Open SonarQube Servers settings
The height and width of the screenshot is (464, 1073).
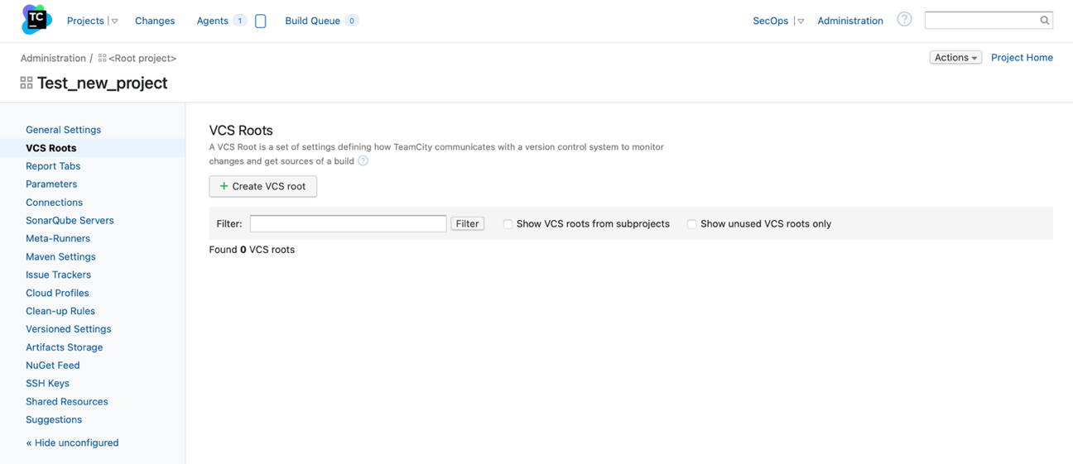coord(70,221)
